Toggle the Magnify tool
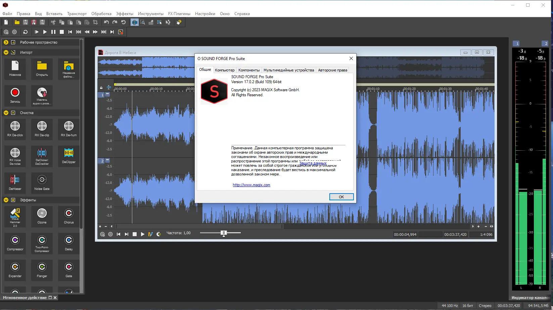This screenshot has width=553, height=310. tap(143, 22)
